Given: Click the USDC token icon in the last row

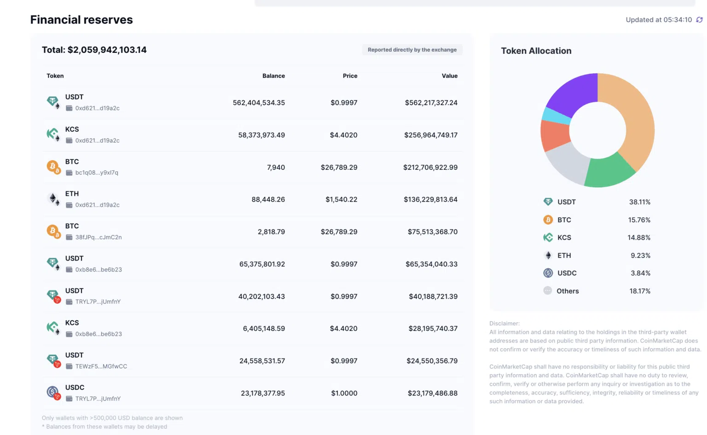Looking at the screenshot, I should pyautogui.click(x=53, y=392).
